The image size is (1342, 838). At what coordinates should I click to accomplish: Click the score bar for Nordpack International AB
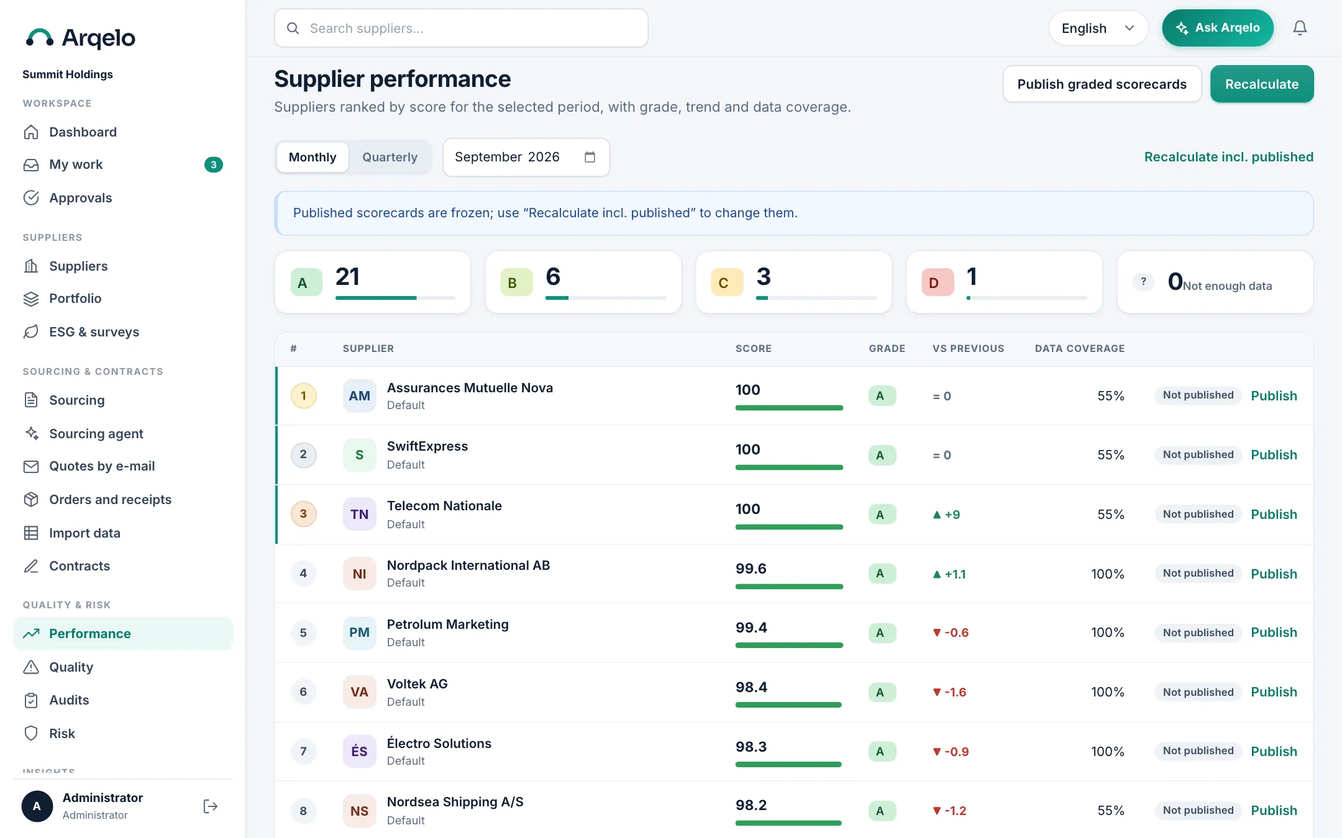click(x=789, y=587)
